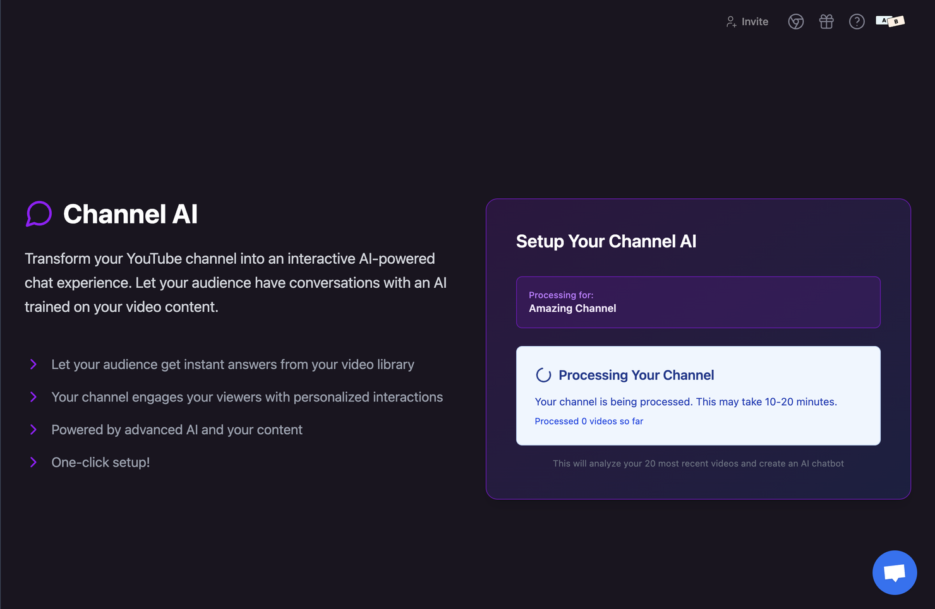Click the gift box icon
Image resolution: width=935 pixels, height=609 pixels.
point(826,21)
